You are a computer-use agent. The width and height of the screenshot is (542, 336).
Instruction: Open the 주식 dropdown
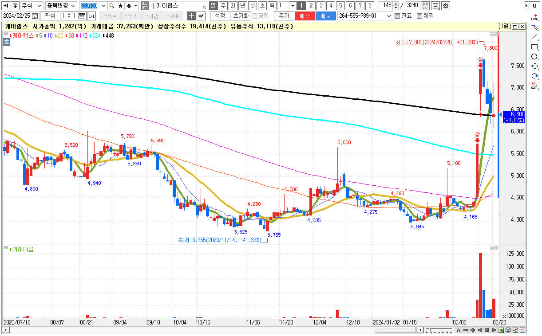pos(32,6)
